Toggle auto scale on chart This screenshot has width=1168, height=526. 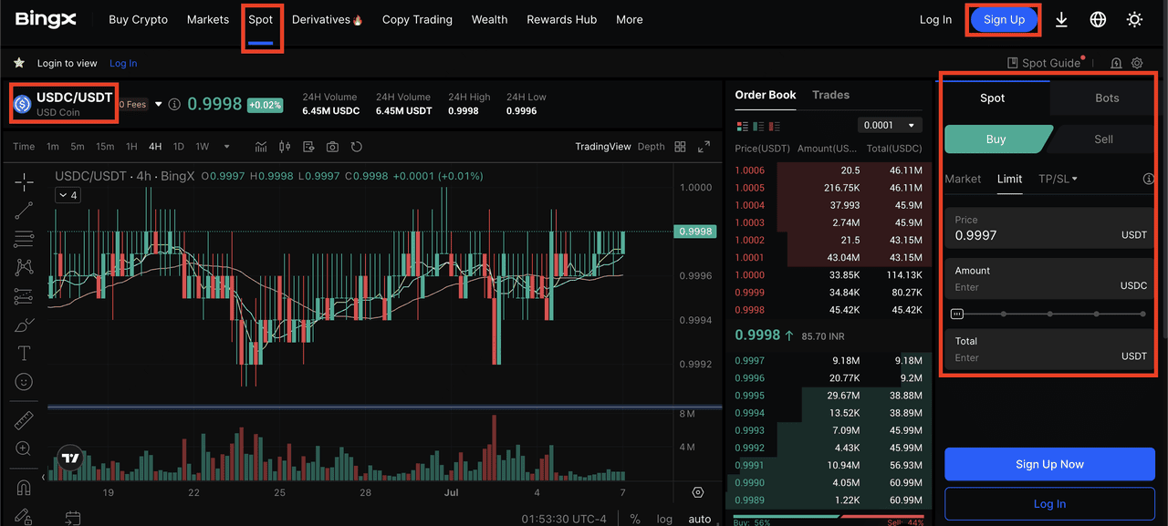coord(700,519)
